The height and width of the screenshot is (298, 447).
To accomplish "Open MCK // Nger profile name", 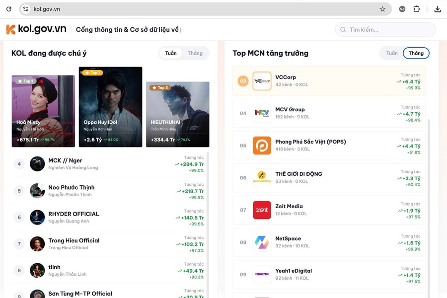I will [65, 160].
